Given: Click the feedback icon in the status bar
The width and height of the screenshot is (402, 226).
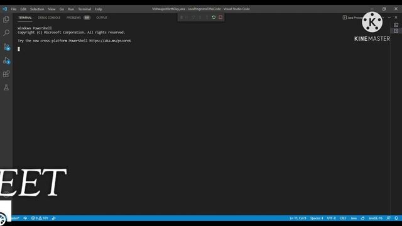Looking at the screenshot, I should [389, 218].
